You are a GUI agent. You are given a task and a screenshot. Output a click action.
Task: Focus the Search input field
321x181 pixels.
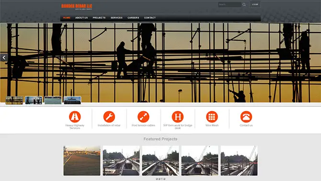coord(229,4)
